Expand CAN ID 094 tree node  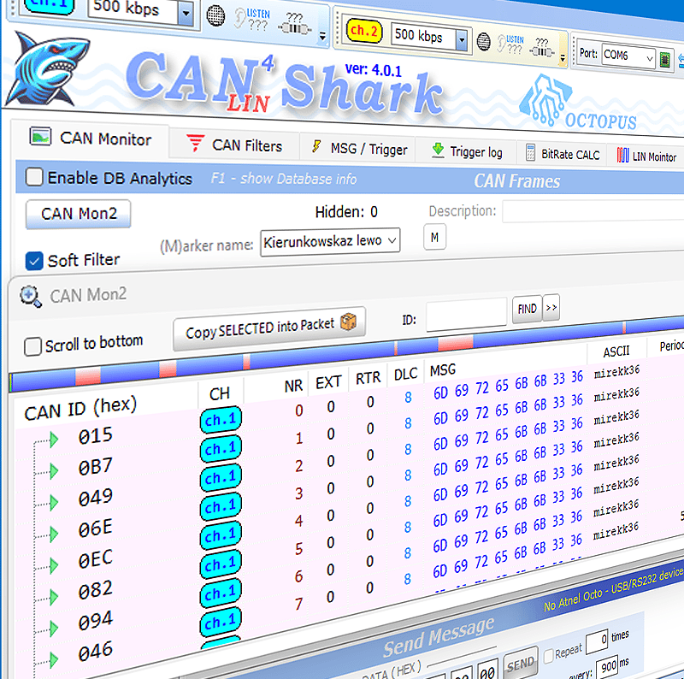click(x=54, y=628)
